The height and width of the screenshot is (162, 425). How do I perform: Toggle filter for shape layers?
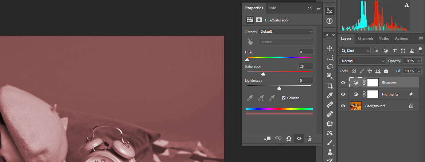coord(403,50)
